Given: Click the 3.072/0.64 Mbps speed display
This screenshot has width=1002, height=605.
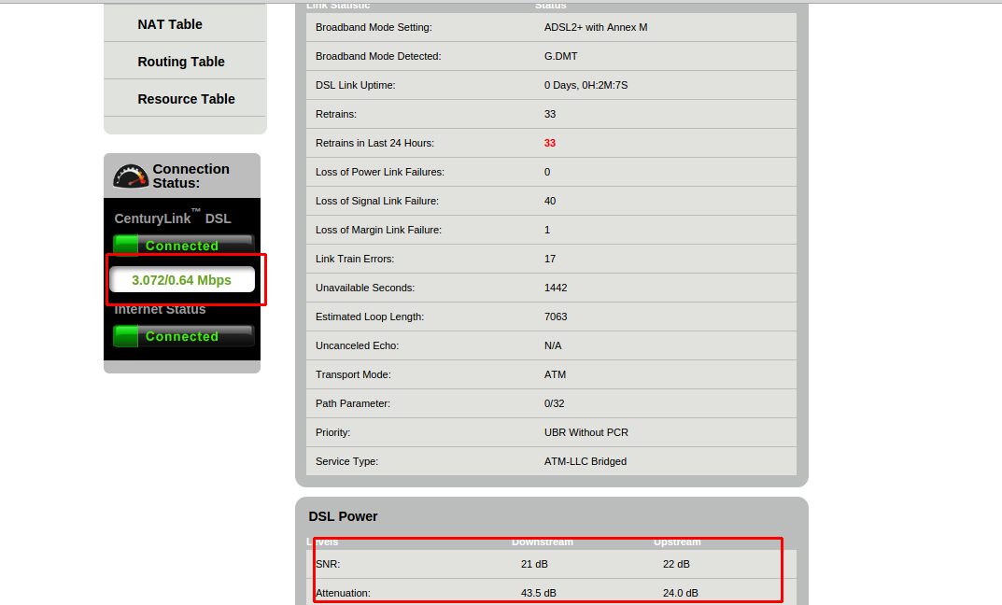Looking at the screenshot, I should click(182, 280).
